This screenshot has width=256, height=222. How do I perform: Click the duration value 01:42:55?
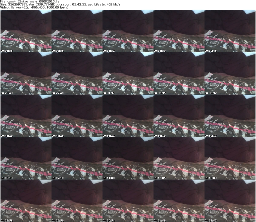coord(79,4)
